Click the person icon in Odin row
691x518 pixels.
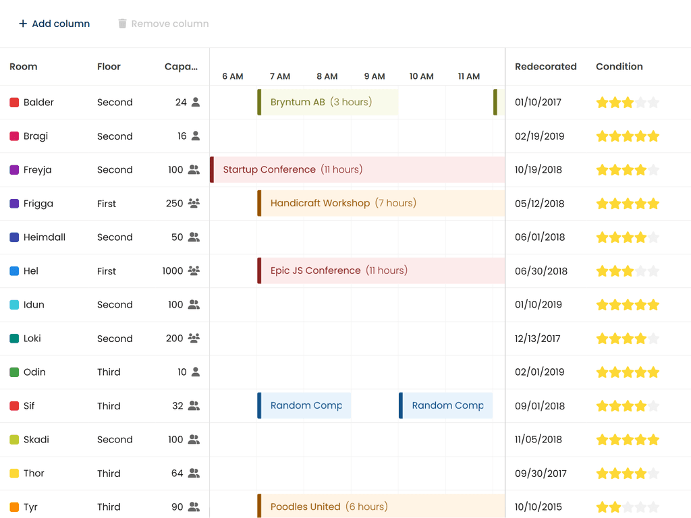196,372
